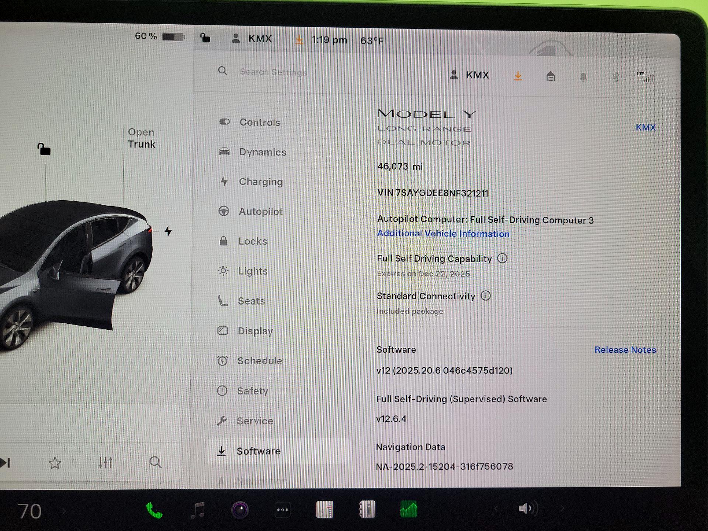
Task: Select the Lights settings icon
Action: coord(223,271)
